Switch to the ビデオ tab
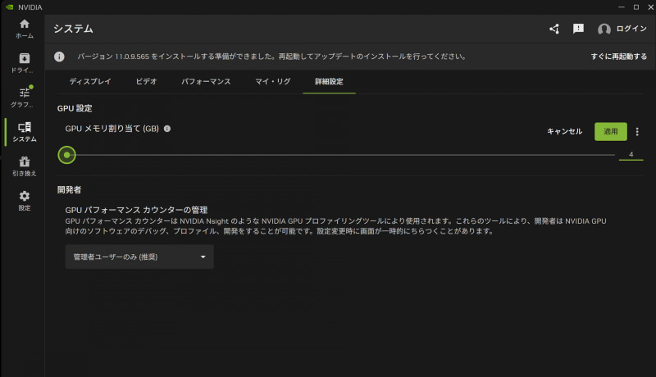 coord(146,81)
